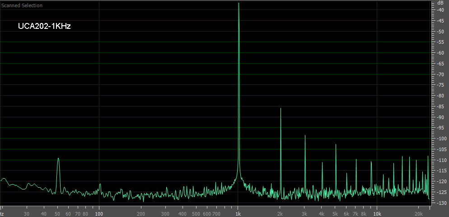Click the "Scanned Selection" title text

[22, 5]
